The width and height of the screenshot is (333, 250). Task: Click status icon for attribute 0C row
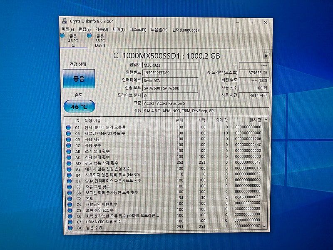point(69,145)
